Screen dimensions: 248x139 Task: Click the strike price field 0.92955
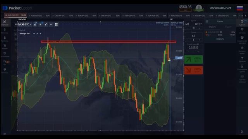193,47
